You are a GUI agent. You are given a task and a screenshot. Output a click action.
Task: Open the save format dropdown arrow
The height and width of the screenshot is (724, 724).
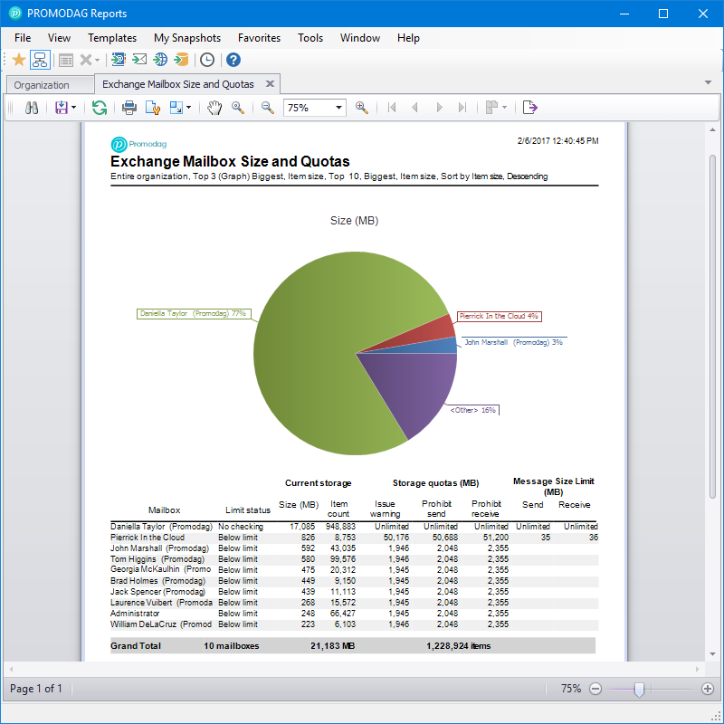(x=74, y=108)
